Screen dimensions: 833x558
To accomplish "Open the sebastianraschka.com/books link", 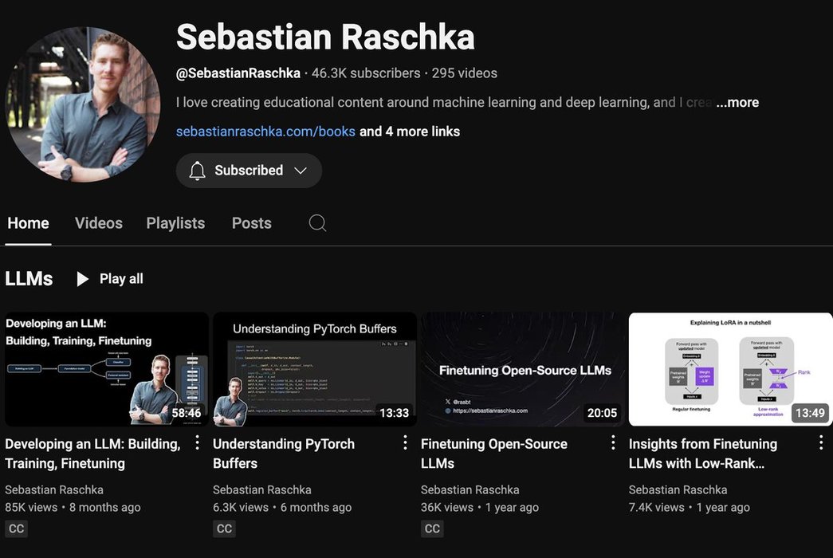I will click(265, 132).
